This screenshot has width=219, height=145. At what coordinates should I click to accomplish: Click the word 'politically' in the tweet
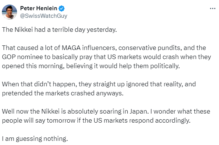click(165, 66)
